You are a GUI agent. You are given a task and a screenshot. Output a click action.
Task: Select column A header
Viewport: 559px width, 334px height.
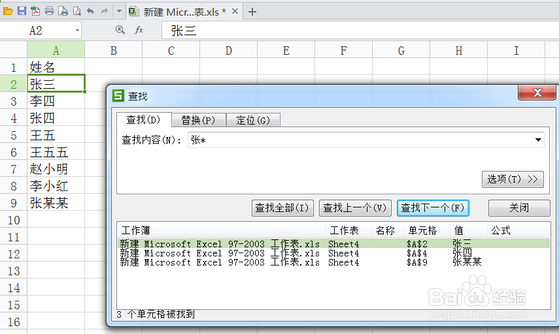pyautogui.click(x=56, y=50)
